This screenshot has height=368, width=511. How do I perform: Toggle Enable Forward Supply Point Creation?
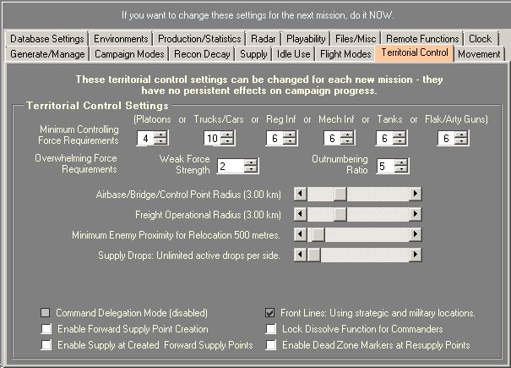click(x=46, y=329)
